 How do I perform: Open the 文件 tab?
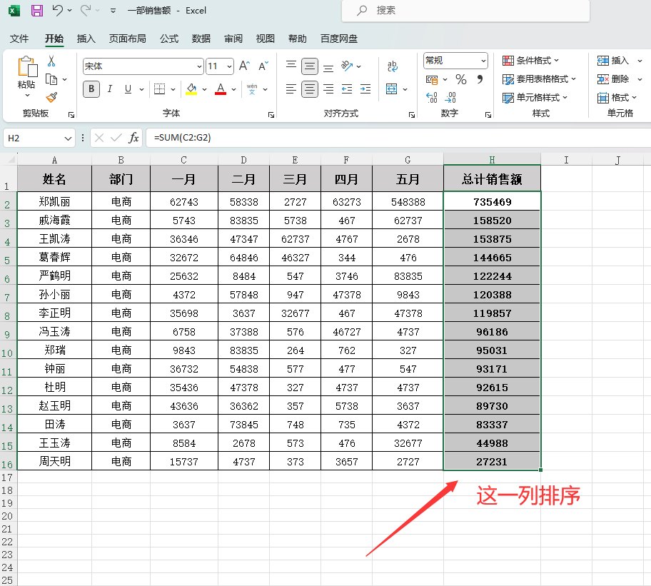click(19, 39)
